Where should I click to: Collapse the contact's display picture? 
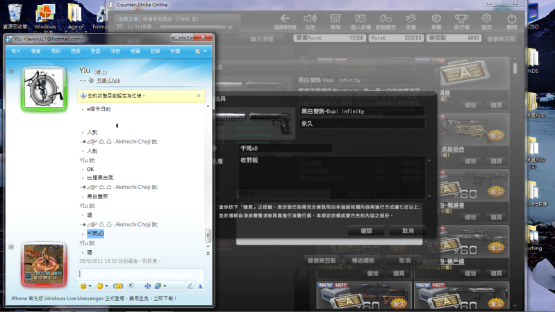click(11, 71)
